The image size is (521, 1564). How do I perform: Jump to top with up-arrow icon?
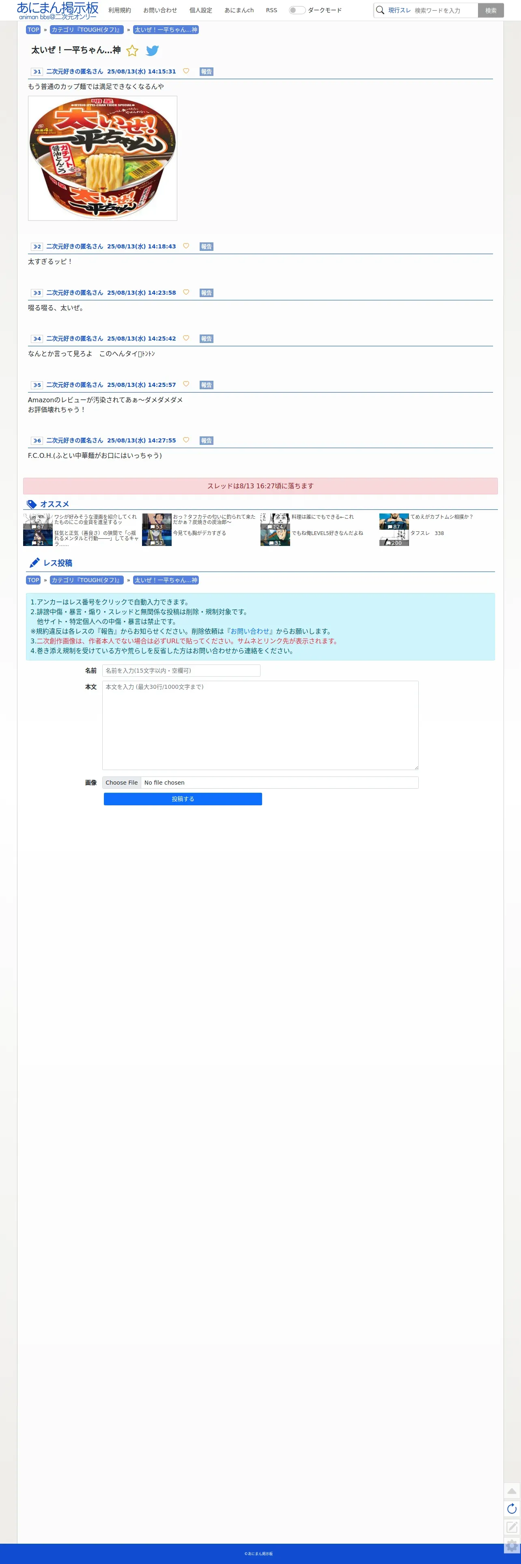pos(512,1491)
